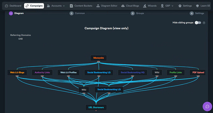Go to step 4 Settings
This screenshot has height=113, width=213.
[x=197, y=13]
